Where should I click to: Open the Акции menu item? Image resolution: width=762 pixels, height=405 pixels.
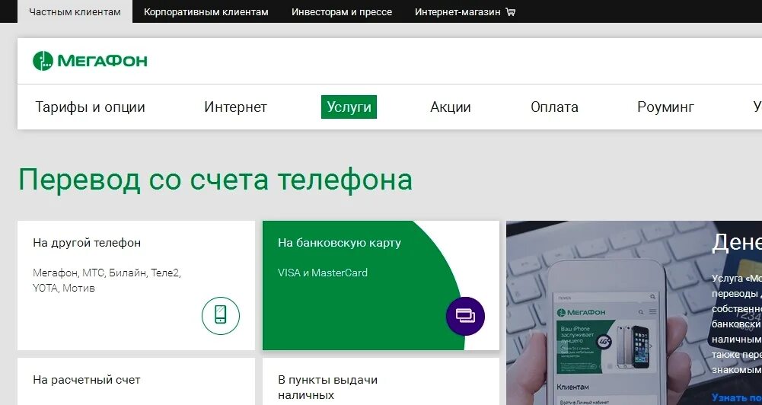[451, 107]
